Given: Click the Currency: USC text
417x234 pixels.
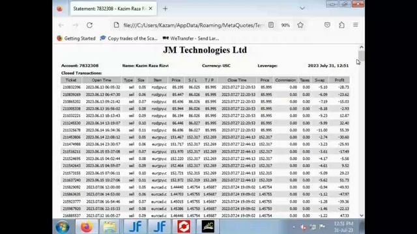Looking at the screenshot, I should point(216,66).
